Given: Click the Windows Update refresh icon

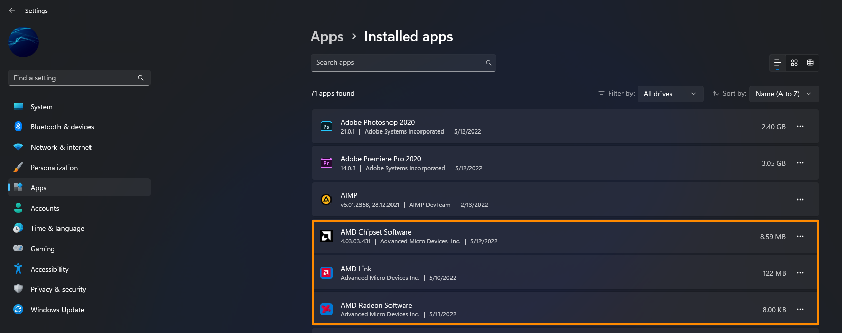Looking at the screenshot, I should (x=18, y=309).
